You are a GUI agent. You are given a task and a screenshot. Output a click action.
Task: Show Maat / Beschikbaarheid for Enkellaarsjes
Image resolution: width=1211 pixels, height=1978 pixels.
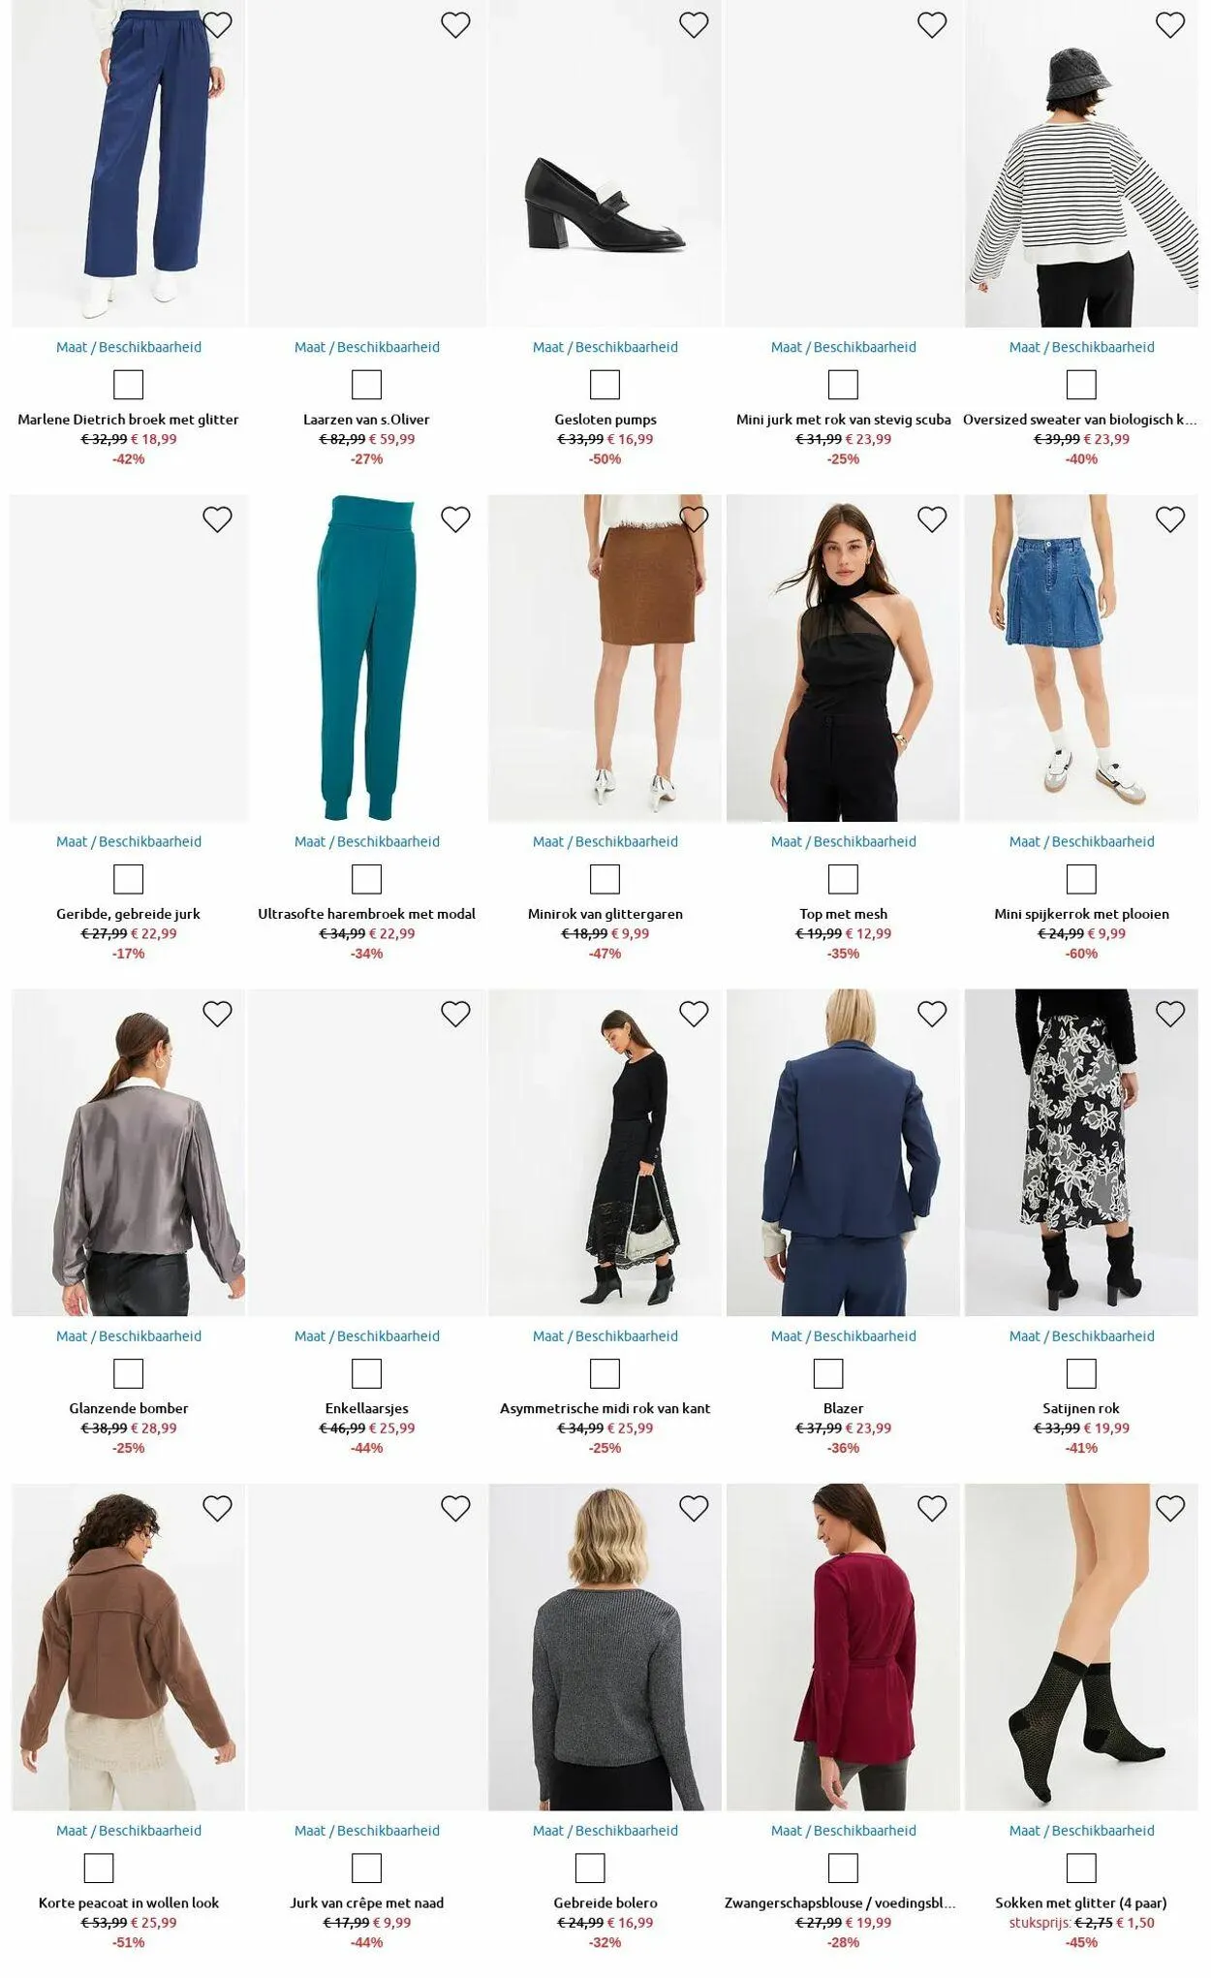[x=367, y=1335]
